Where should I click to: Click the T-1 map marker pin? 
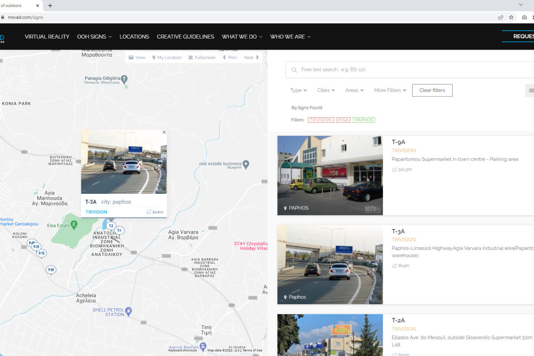tap(119, 231)
